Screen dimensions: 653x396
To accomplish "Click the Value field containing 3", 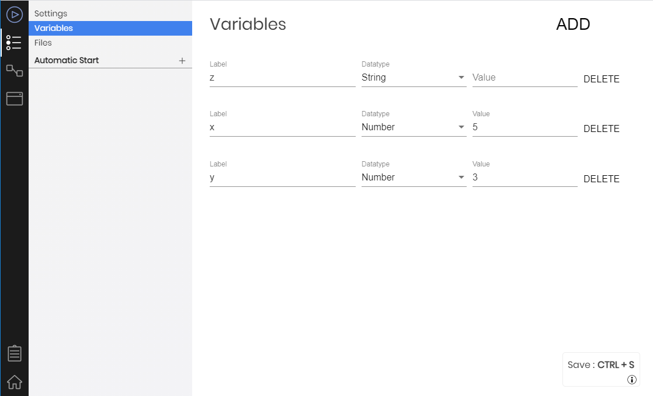I will pos(525,178).
